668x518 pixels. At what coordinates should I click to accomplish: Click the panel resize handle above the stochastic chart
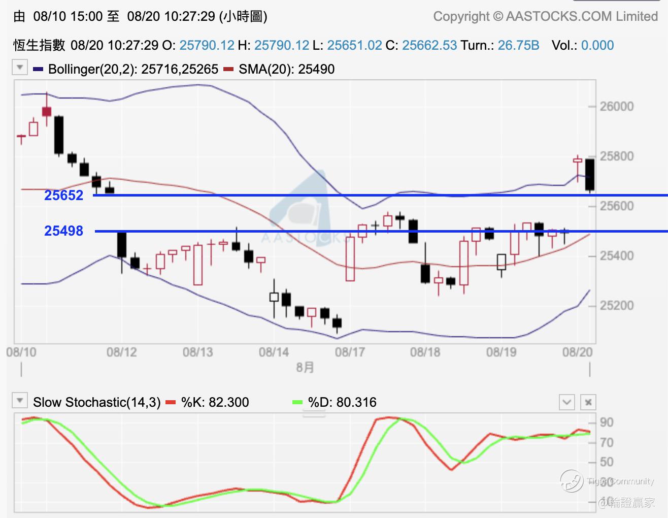[x=314, y=413]
